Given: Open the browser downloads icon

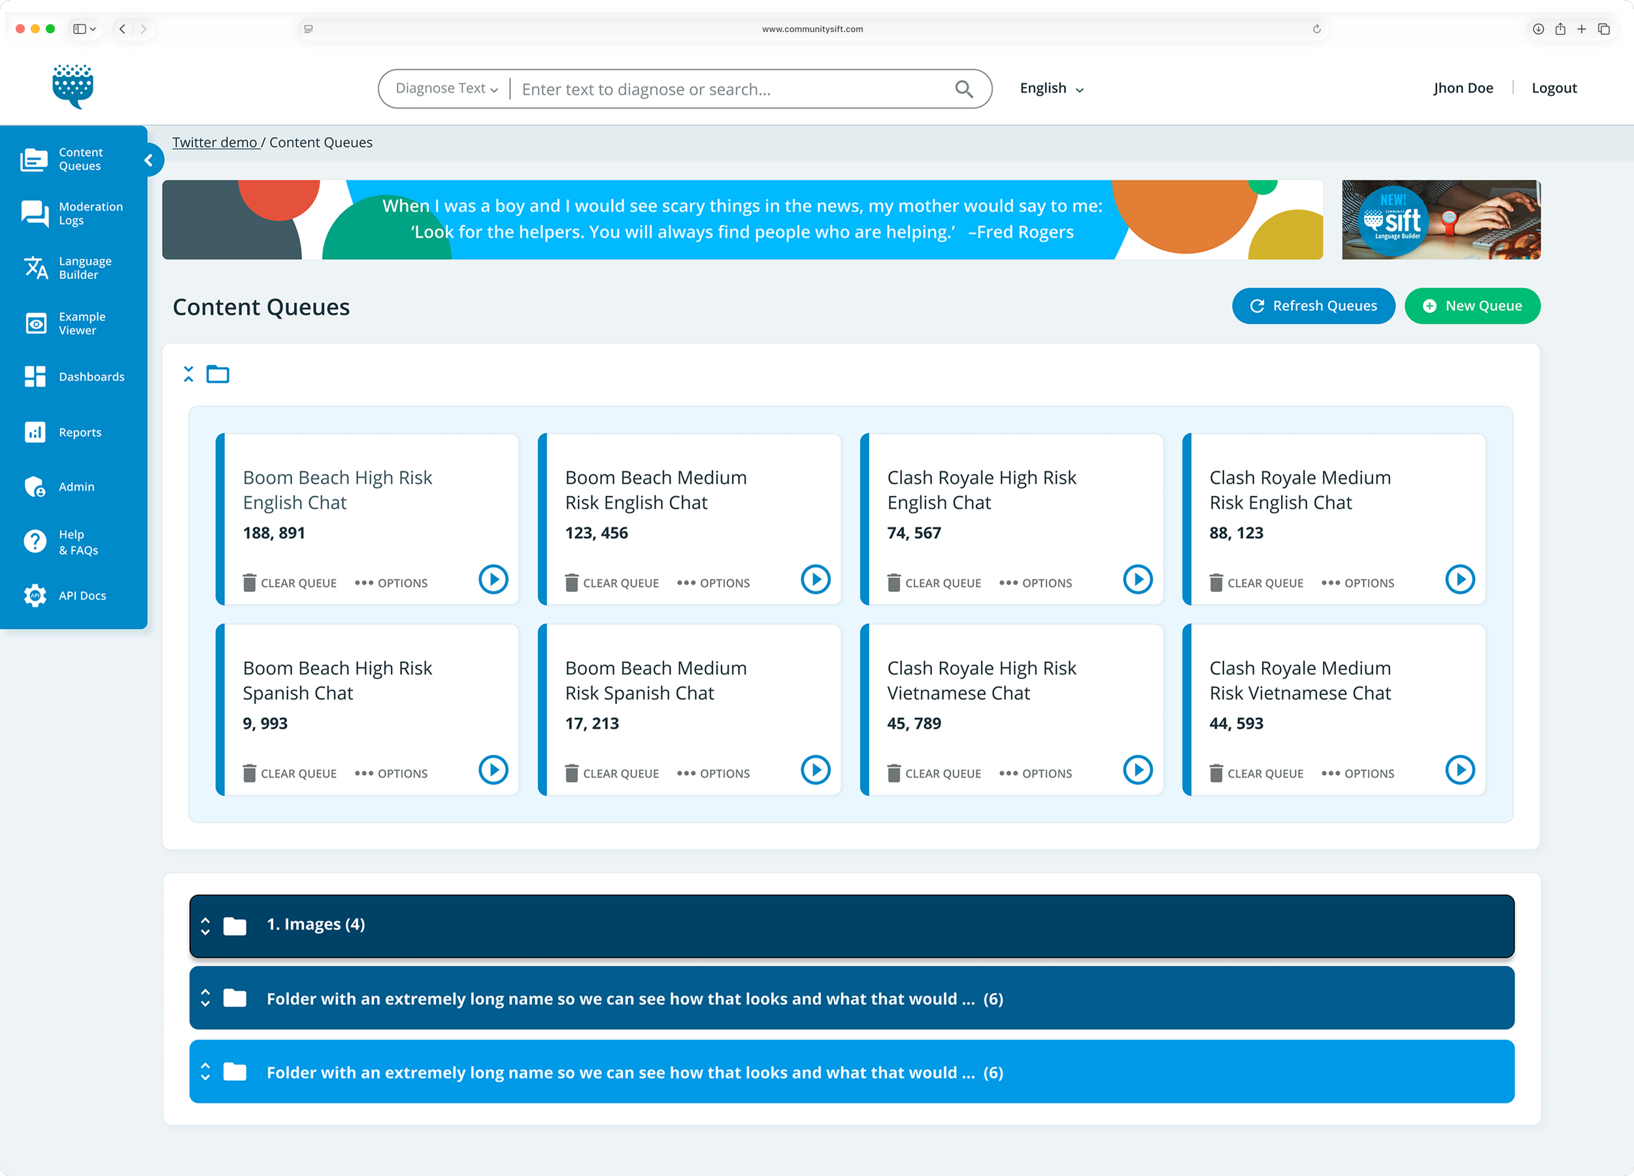Looking at the screenshot, I should [x=1538, y=29].
